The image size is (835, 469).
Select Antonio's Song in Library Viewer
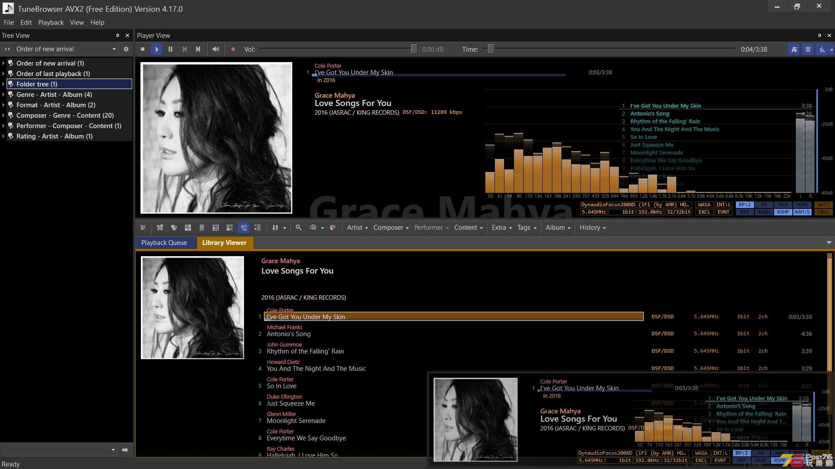289,334
